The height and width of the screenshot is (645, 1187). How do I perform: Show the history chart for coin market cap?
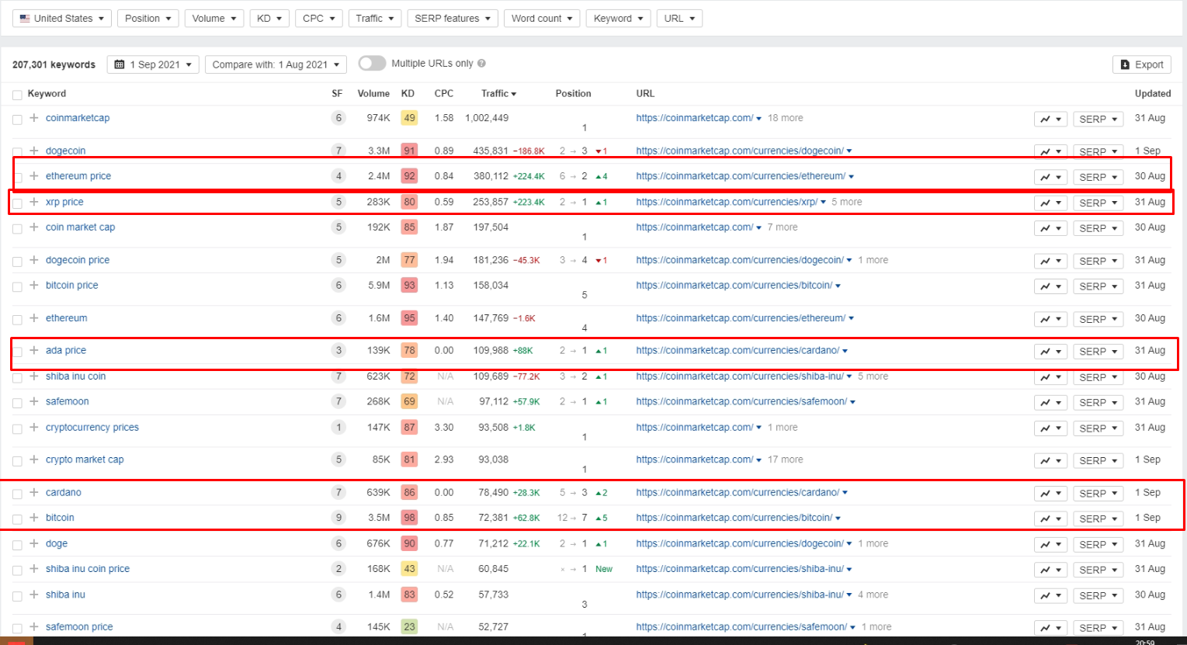pos(1050,228)
